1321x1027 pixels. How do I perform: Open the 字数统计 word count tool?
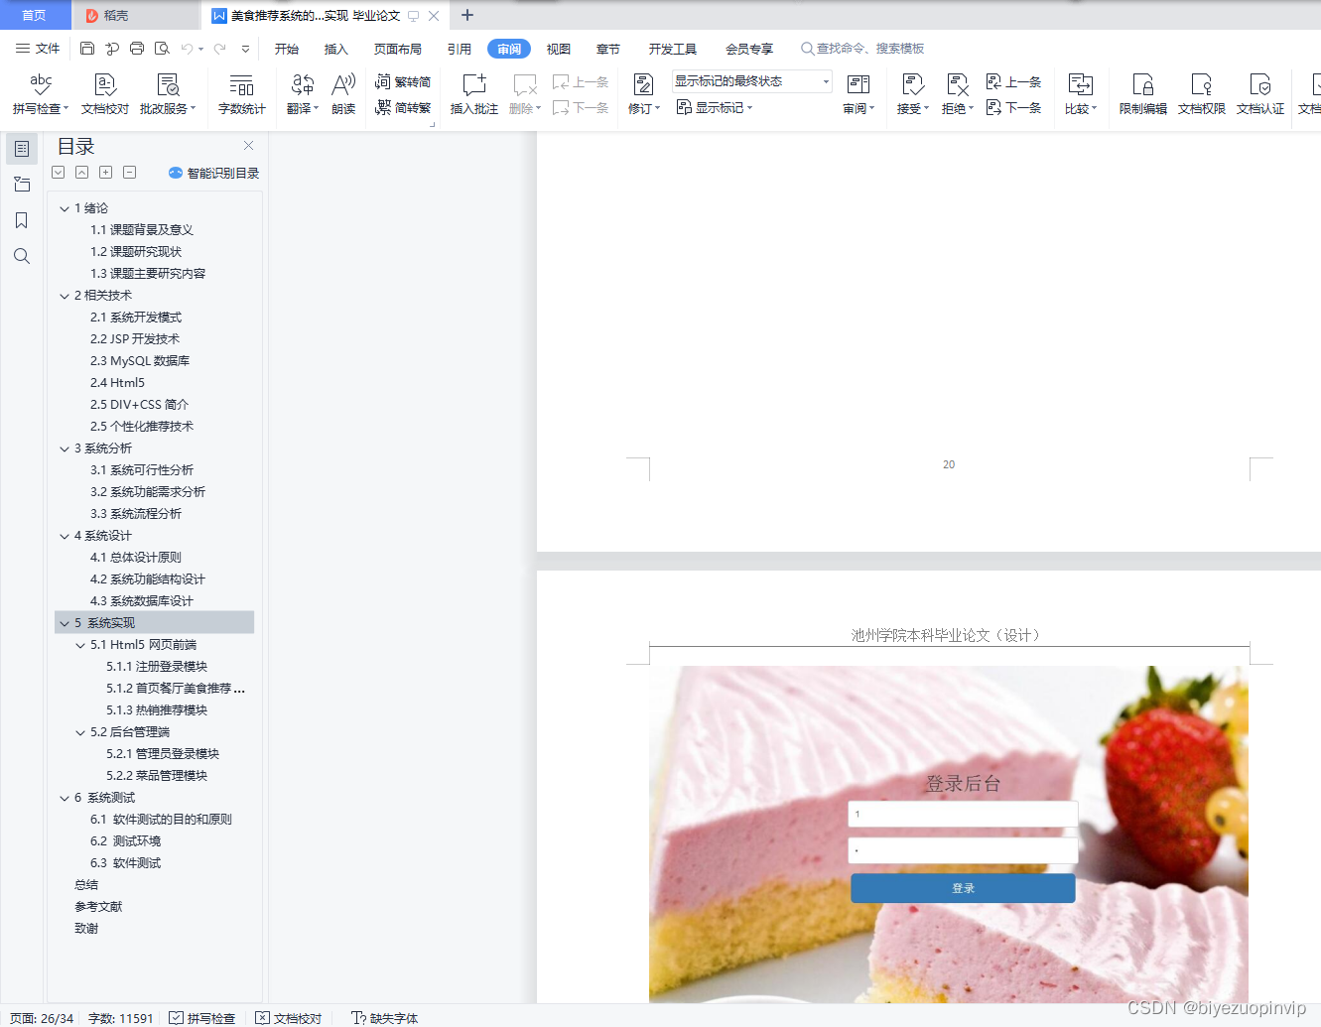click(241, 93)
